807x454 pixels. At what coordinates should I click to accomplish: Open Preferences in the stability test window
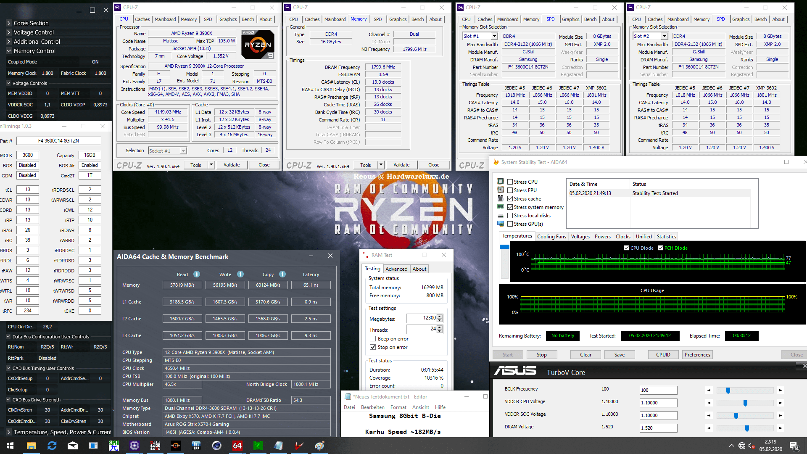coord(697,355)
